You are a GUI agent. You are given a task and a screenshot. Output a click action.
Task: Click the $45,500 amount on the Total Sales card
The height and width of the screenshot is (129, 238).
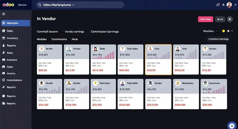tap(124, 70)
